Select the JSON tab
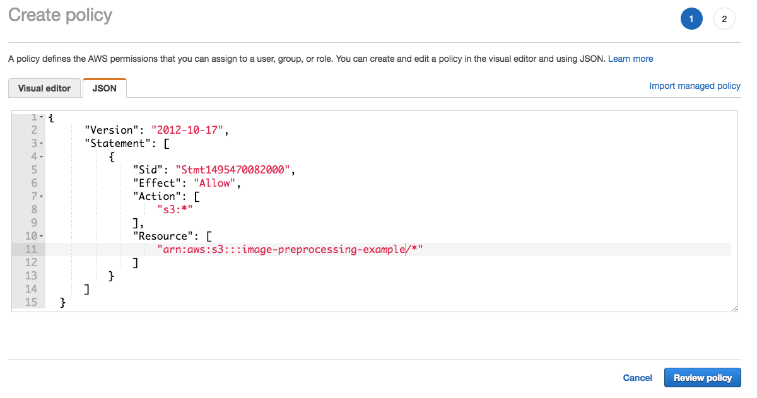 click(104, 88)
